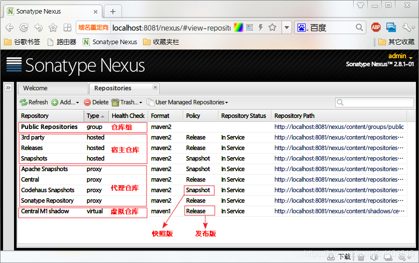Sort by the Repository column header
The width and height of the screenshot is (419, 263).
pyautogui.click(x=51, y=116)
